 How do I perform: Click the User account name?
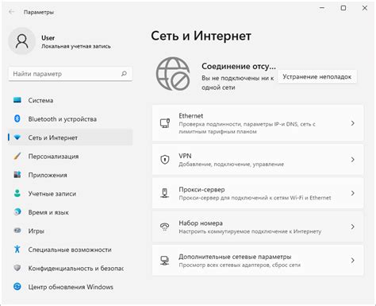click(x=48, y=38)
